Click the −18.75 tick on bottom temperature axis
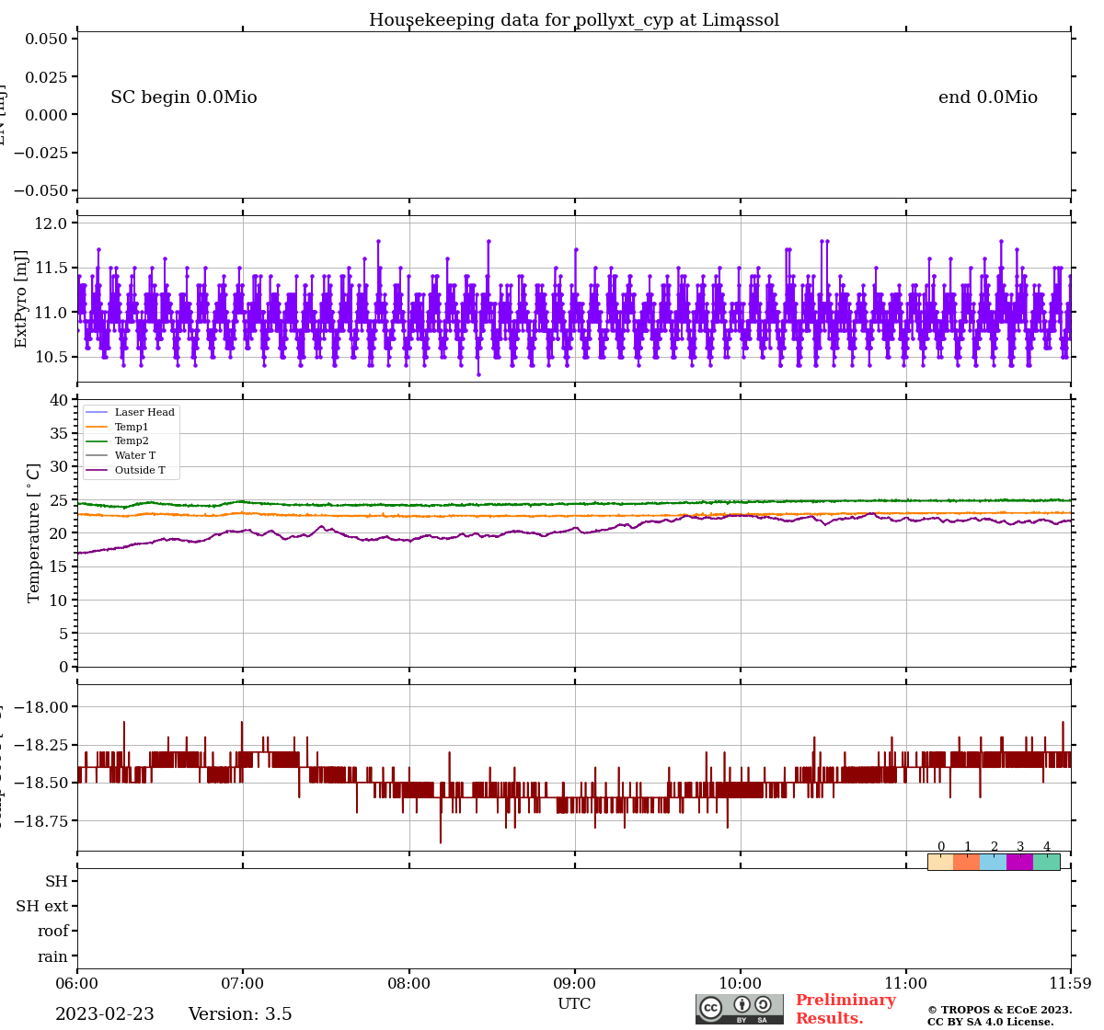The width and height of the screenshot is (1104, 1030). pyautogui.click(x=42, y=820)
